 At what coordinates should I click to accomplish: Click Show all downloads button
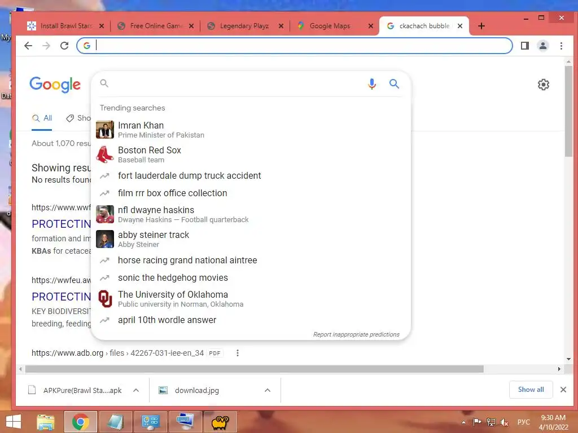click(531, 390)
